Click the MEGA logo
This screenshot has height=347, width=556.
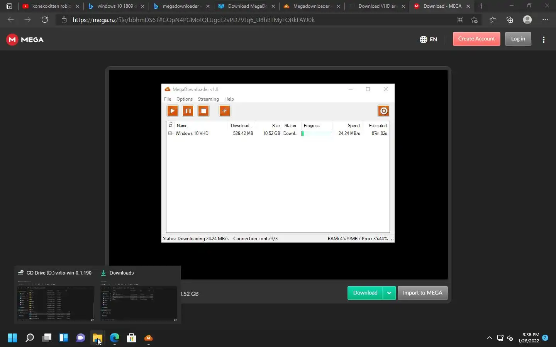pyautogui.click(x=25, y=40)
